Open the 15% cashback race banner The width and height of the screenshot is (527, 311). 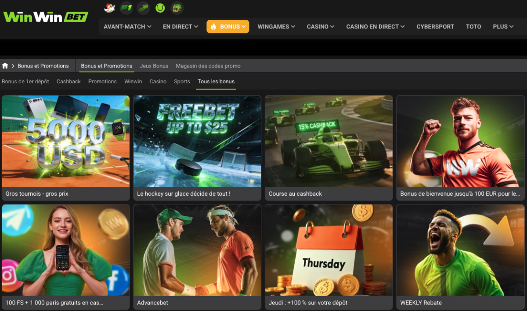(x=329, y=141)
